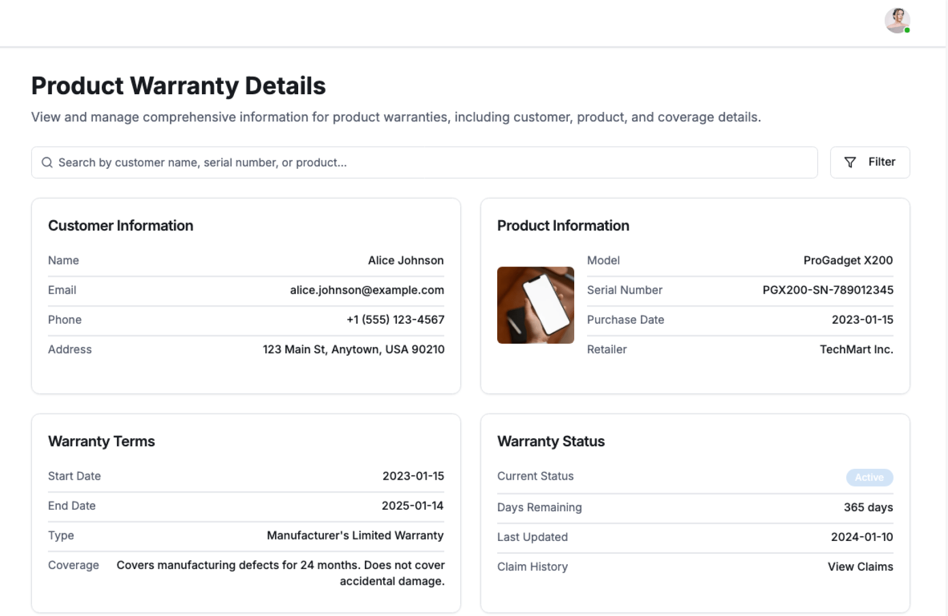Image resolution: width=948 pixels, height=616 pixels.
Task: Click the Warranty Terms card title
Action: pyautogui.click(x=101, y=441)
